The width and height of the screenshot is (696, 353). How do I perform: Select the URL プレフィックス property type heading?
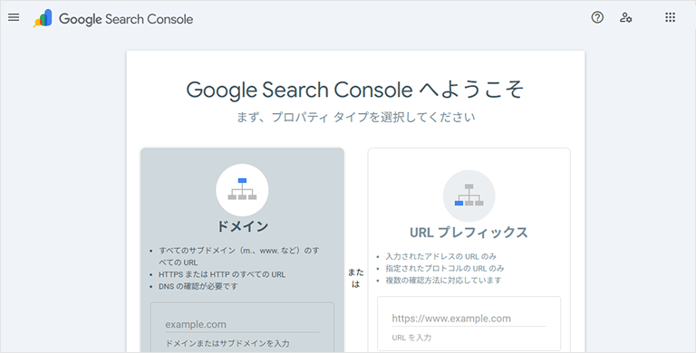tap(469, 233)
